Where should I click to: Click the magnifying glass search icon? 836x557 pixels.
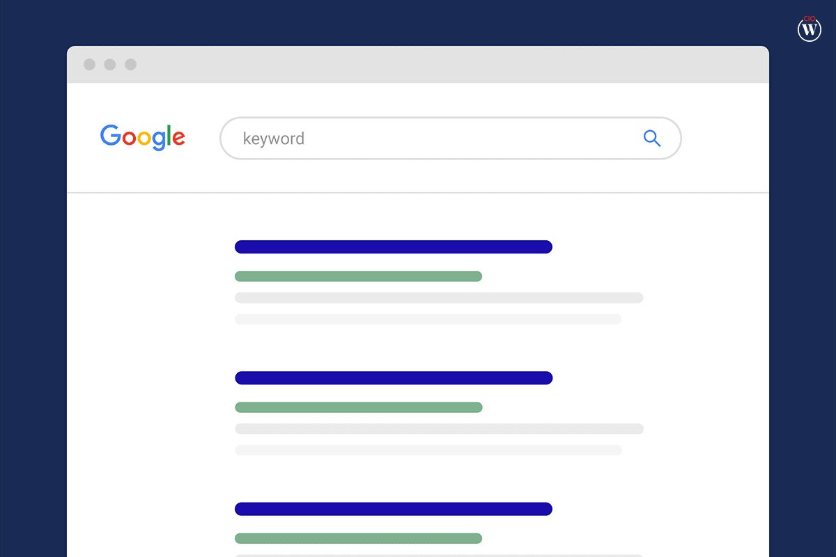652,138
